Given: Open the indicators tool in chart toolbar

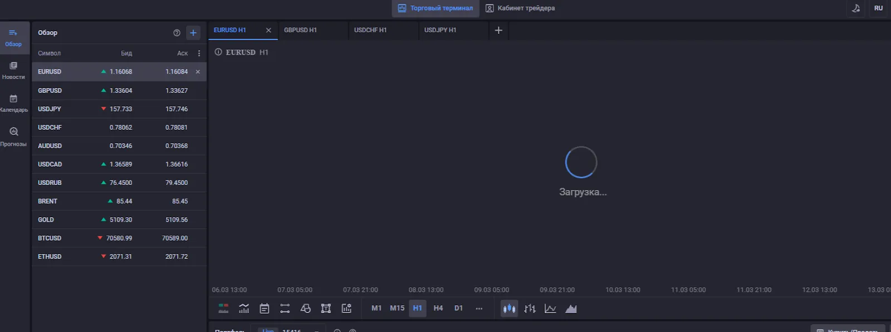Looking at the screenshot, I should pyautogui.click(x=244, y=309).
